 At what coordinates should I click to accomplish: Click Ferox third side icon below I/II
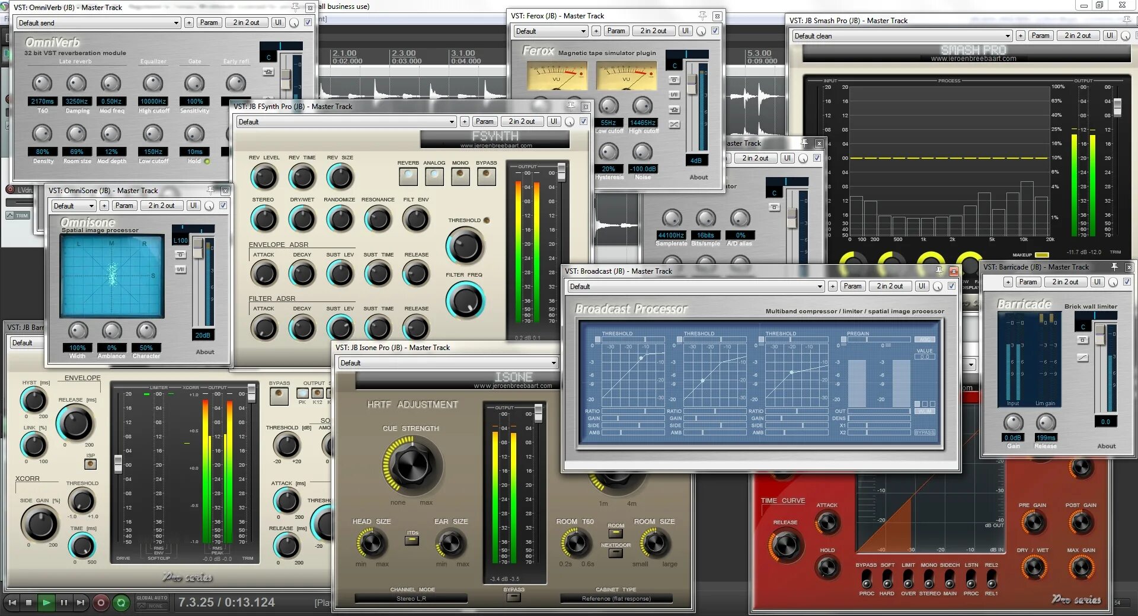(x=675, y=110)
